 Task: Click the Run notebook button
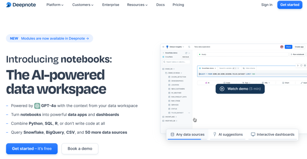point(297,54)
